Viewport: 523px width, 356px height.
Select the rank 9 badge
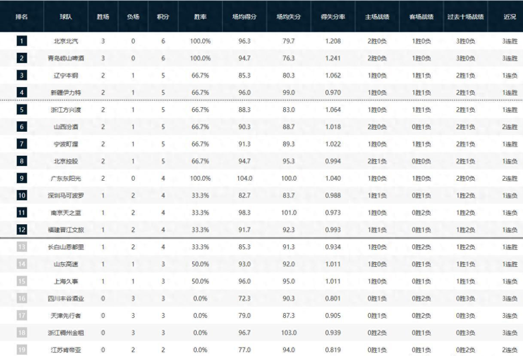(x=21, y=179)
